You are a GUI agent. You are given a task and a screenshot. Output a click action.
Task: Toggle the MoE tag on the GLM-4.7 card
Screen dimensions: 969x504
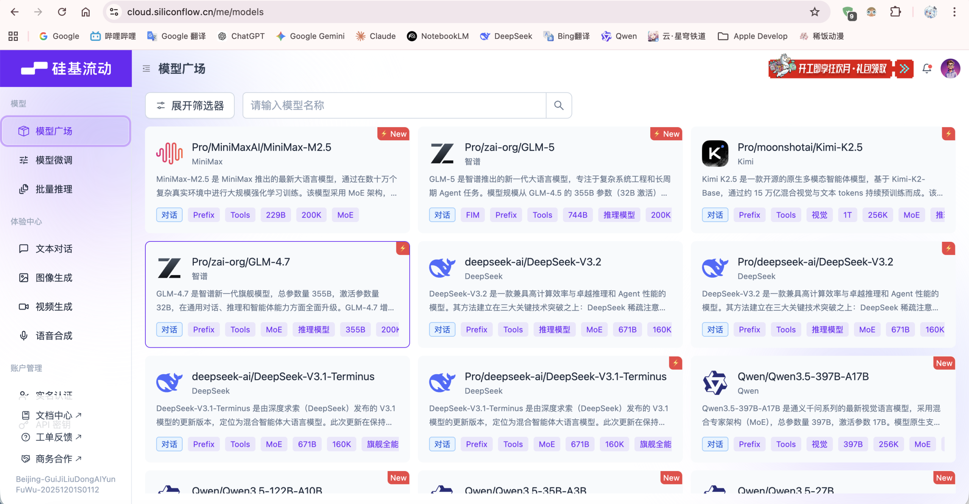[274, 330]
